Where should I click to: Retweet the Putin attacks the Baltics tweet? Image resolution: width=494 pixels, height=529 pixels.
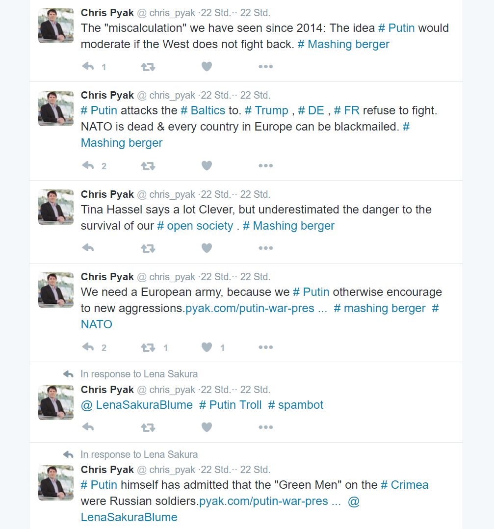(148, 166)
